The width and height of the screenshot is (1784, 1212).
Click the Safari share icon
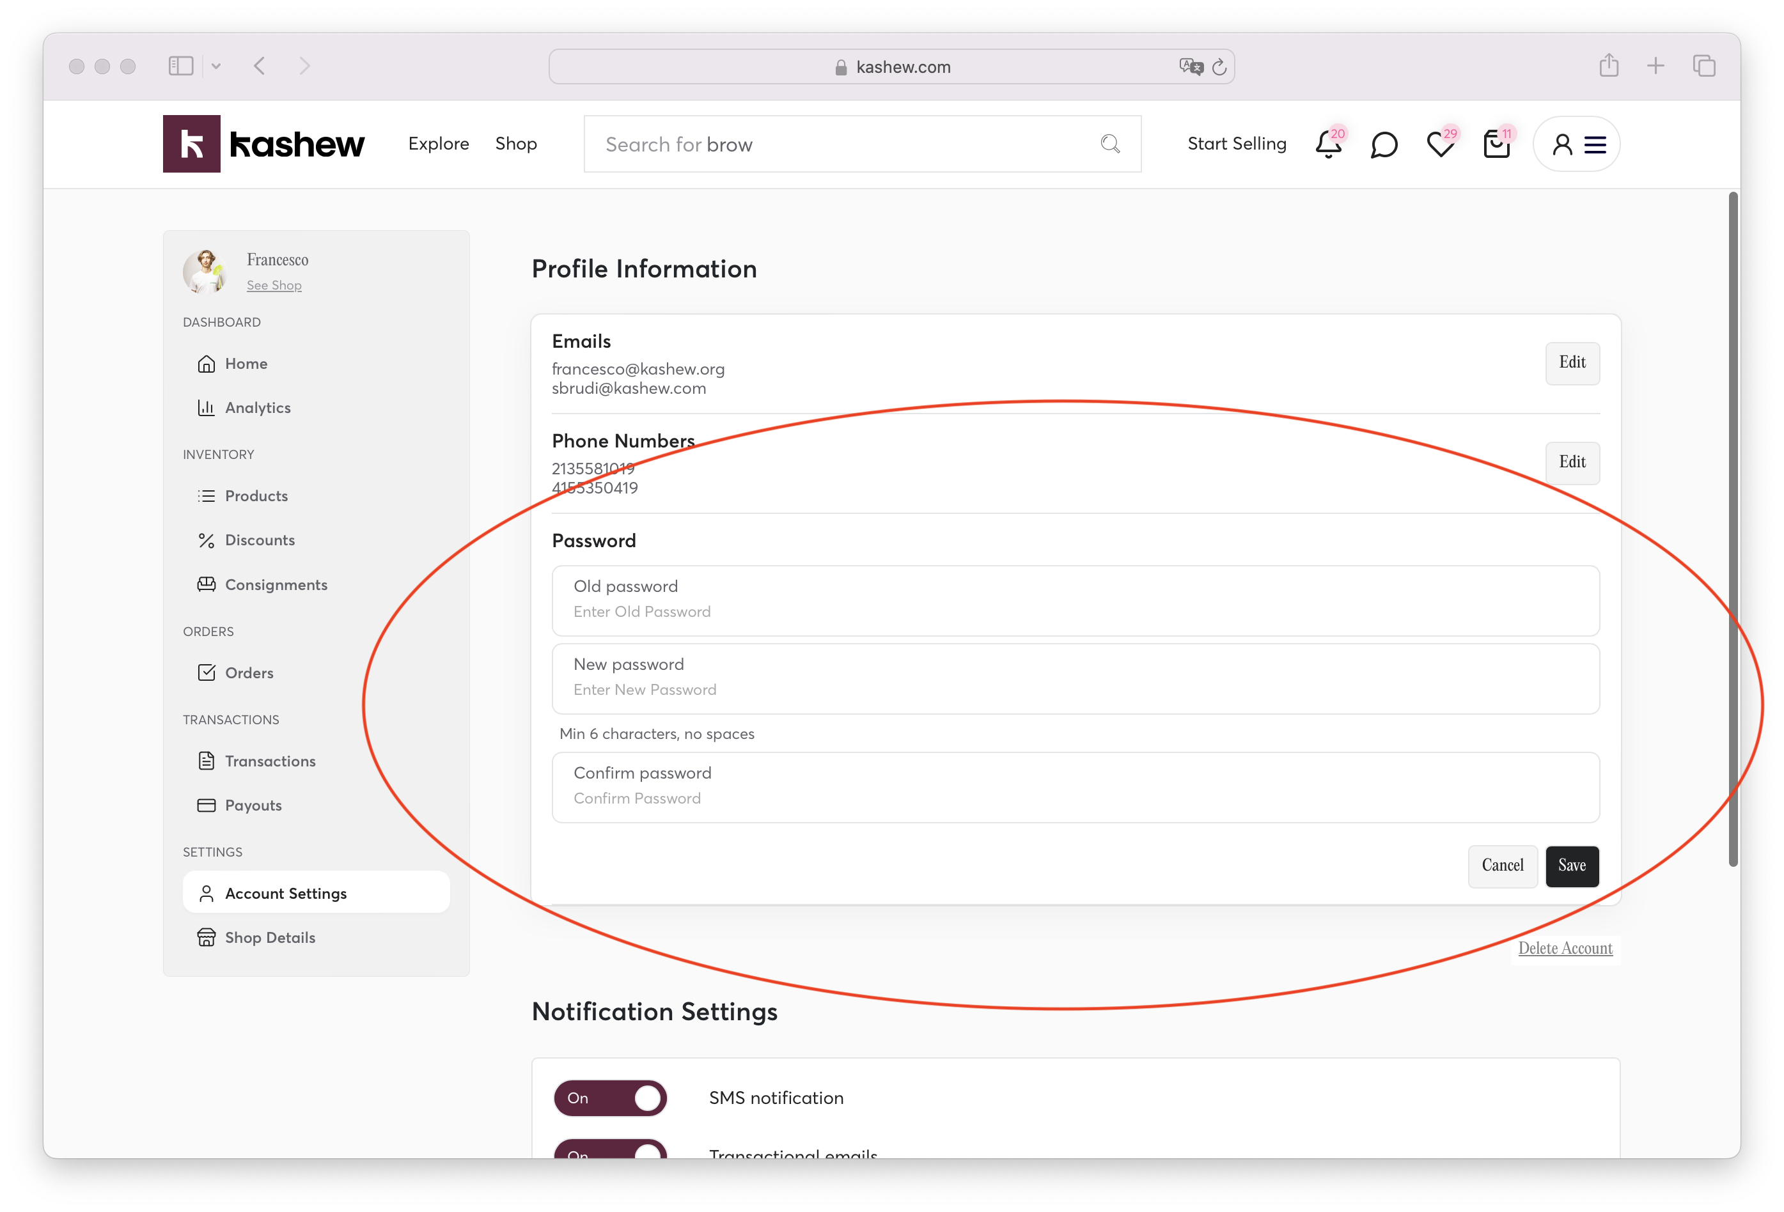1609,66
